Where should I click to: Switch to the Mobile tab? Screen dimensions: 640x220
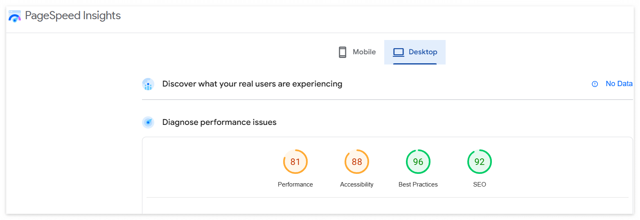coord(357,52)
